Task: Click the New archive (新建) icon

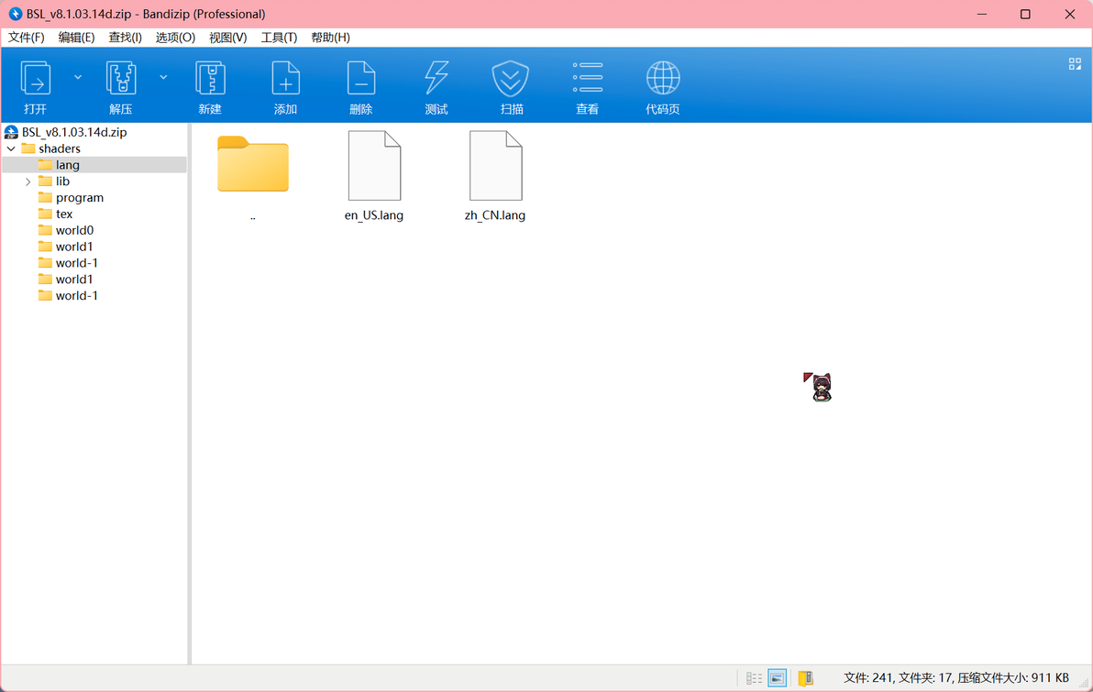Action: point(210,78)
